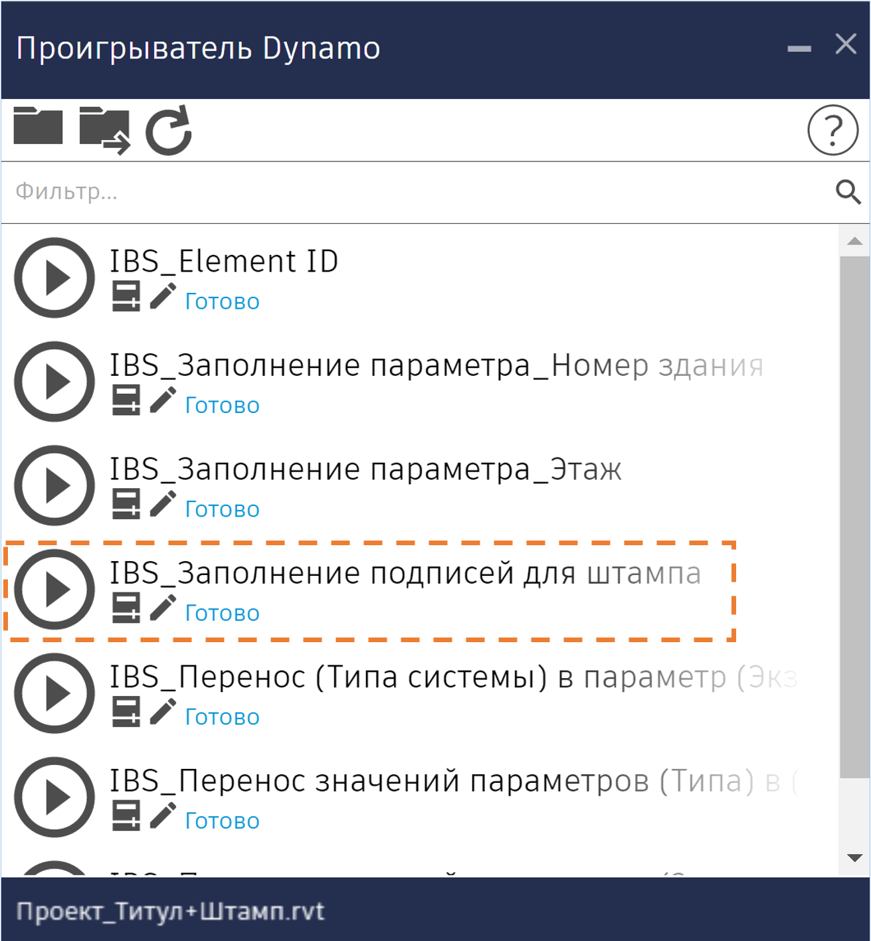Click Готово status under IBS_Element ID
Image resolution: width=871 pixels, height=941 pixels.
point(222,301)
